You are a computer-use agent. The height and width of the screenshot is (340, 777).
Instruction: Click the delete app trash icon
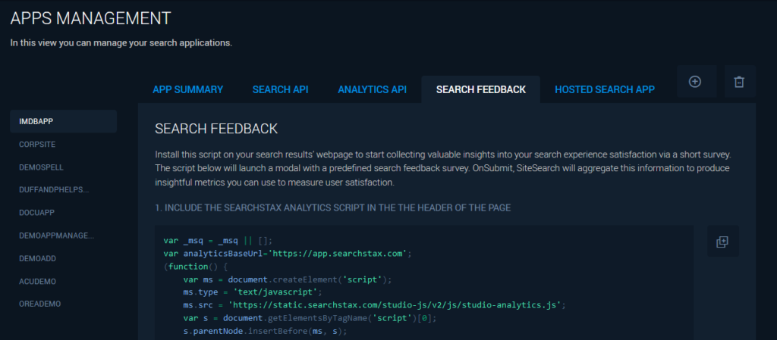click(739, 82)
